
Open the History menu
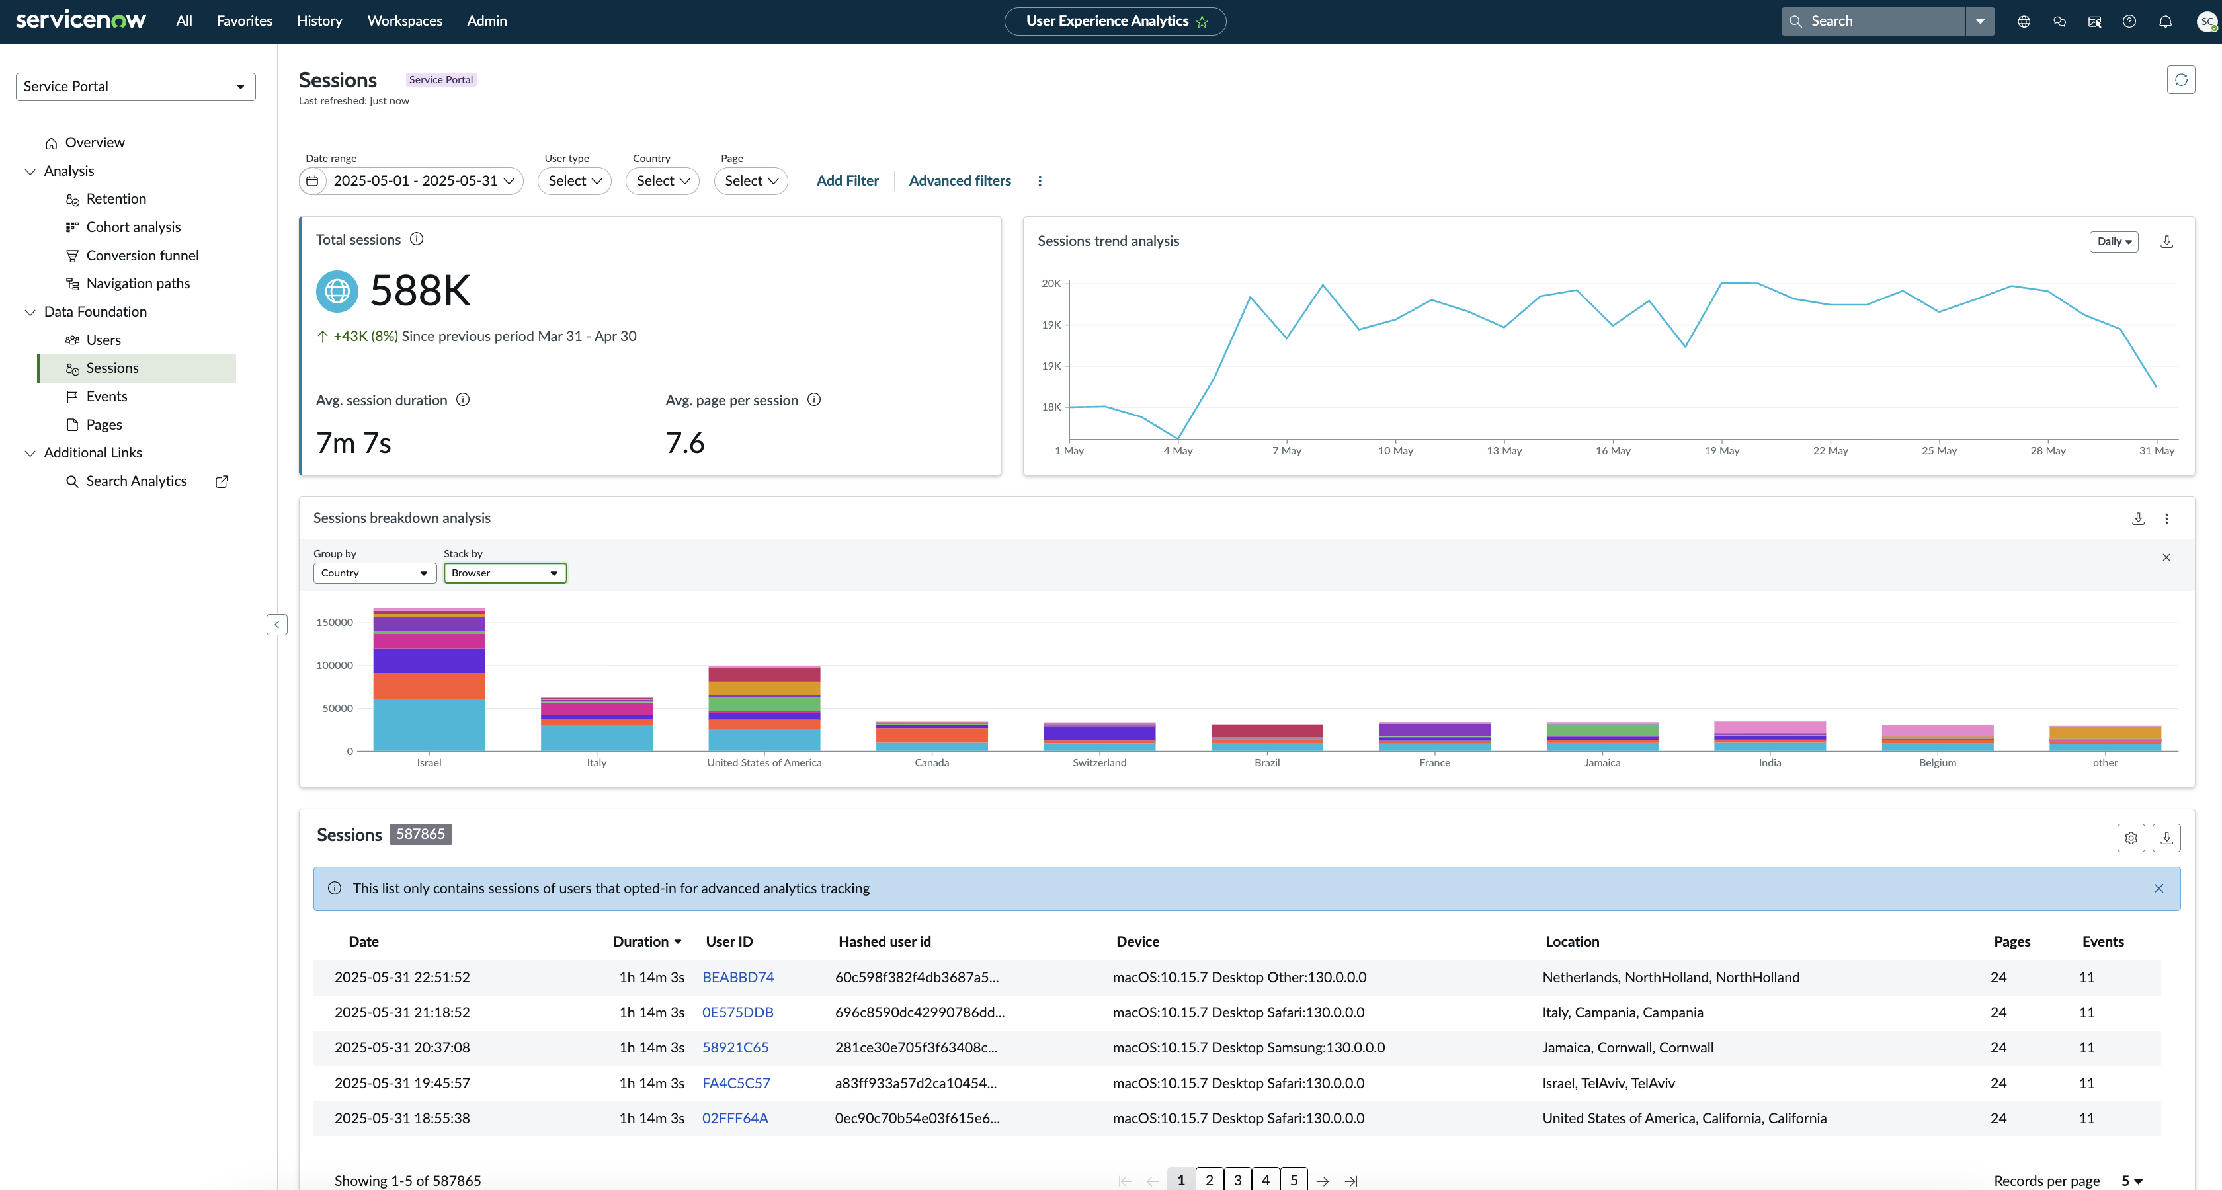(x=319, y=20)
